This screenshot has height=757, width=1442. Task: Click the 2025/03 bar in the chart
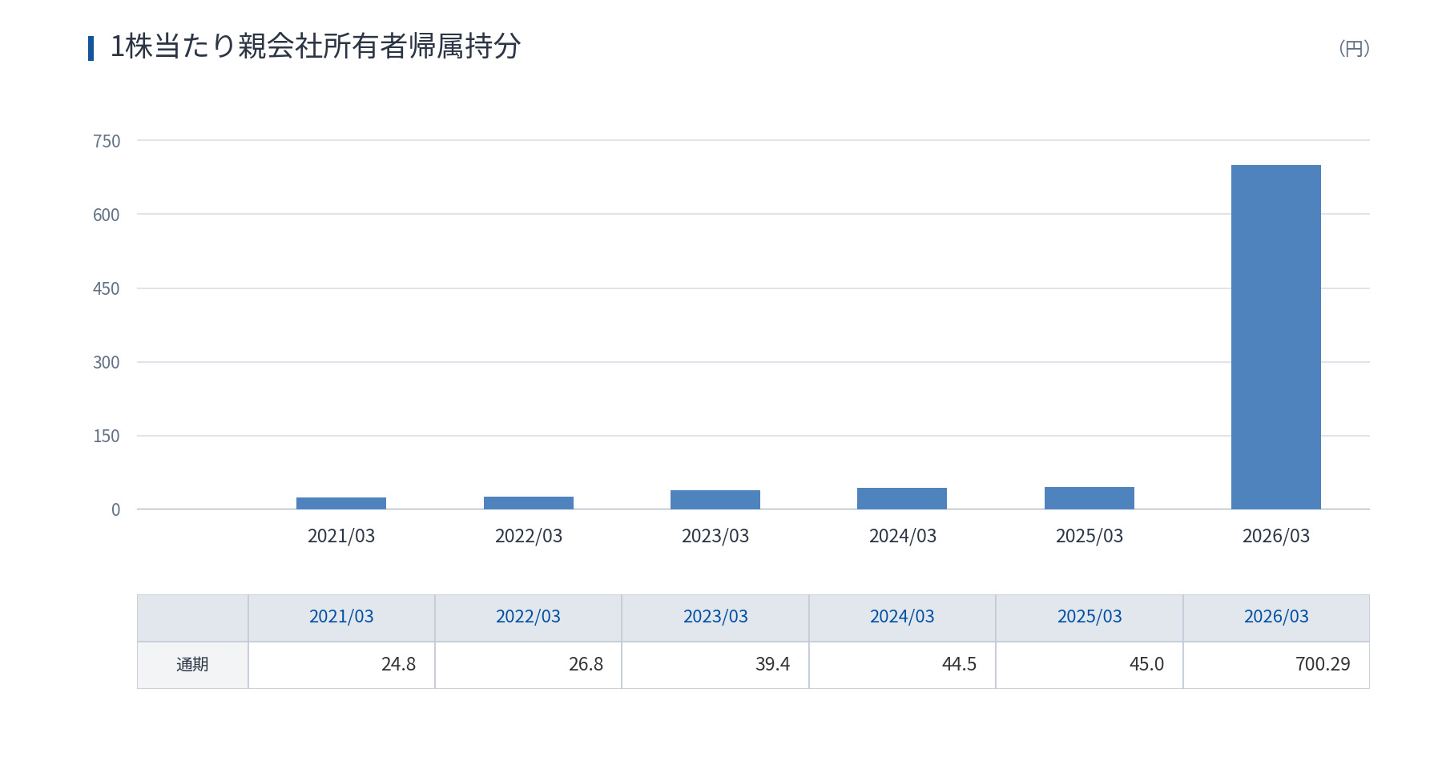coord(1090,498)
